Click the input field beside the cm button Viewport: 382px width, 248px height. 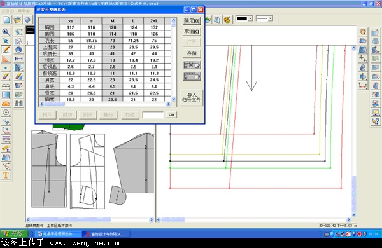tap(153, 114)
